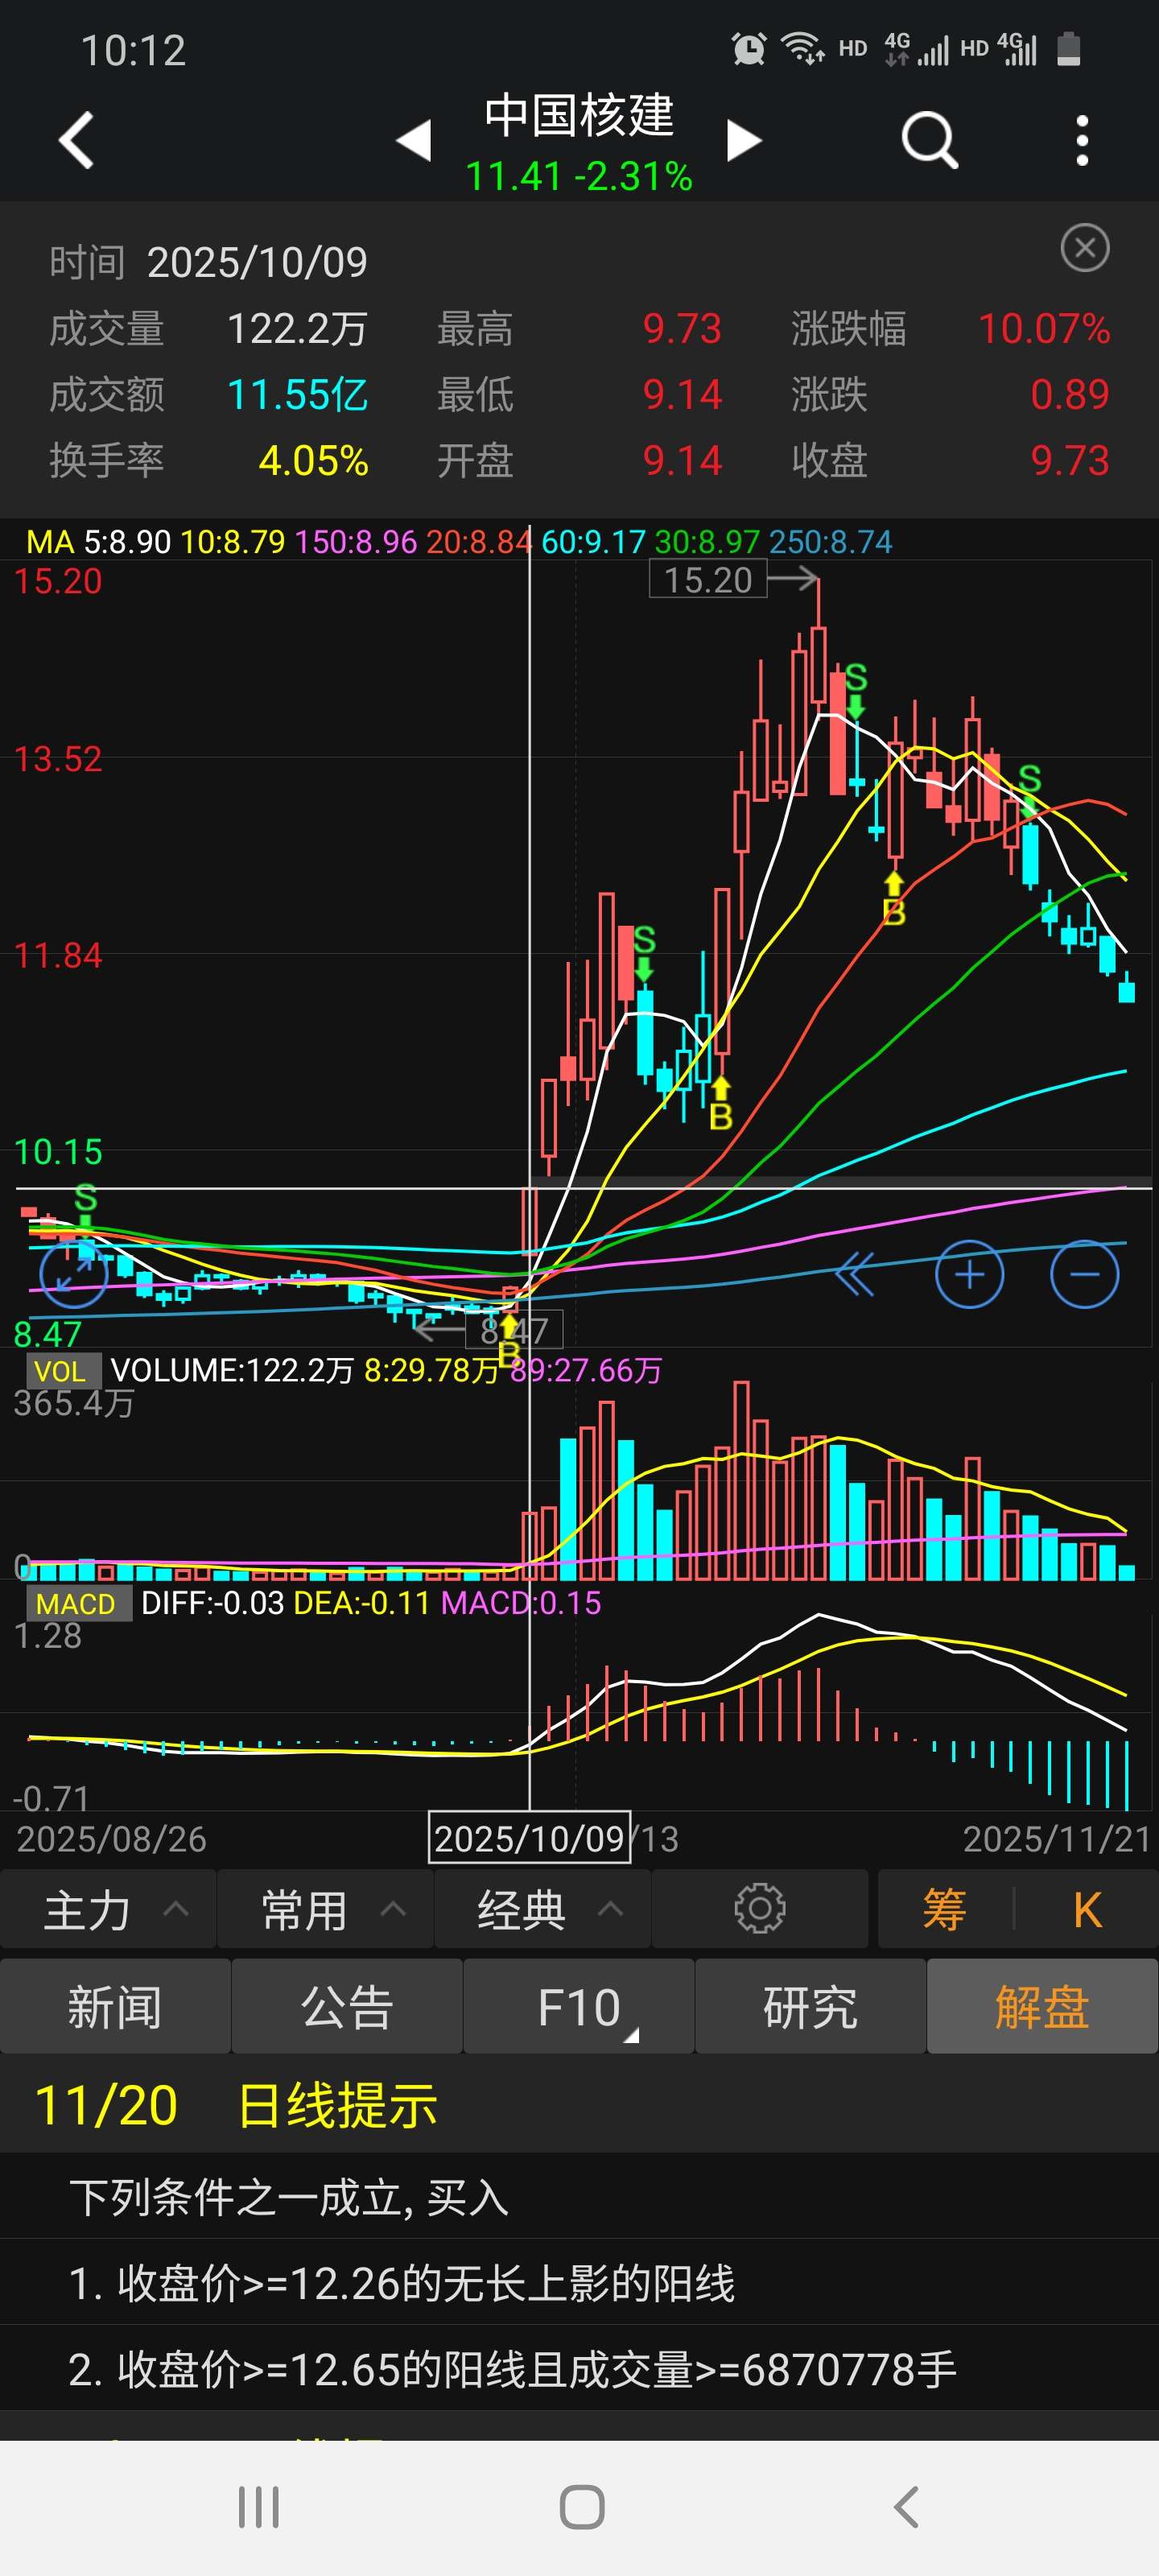
Task: Tap the MA moving average label
Action: (x=50, y=542)
